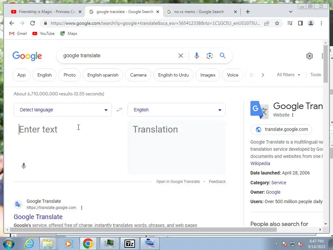
Task: Launch Internet Explorer from the taskbar
Action: click(29, 243)
